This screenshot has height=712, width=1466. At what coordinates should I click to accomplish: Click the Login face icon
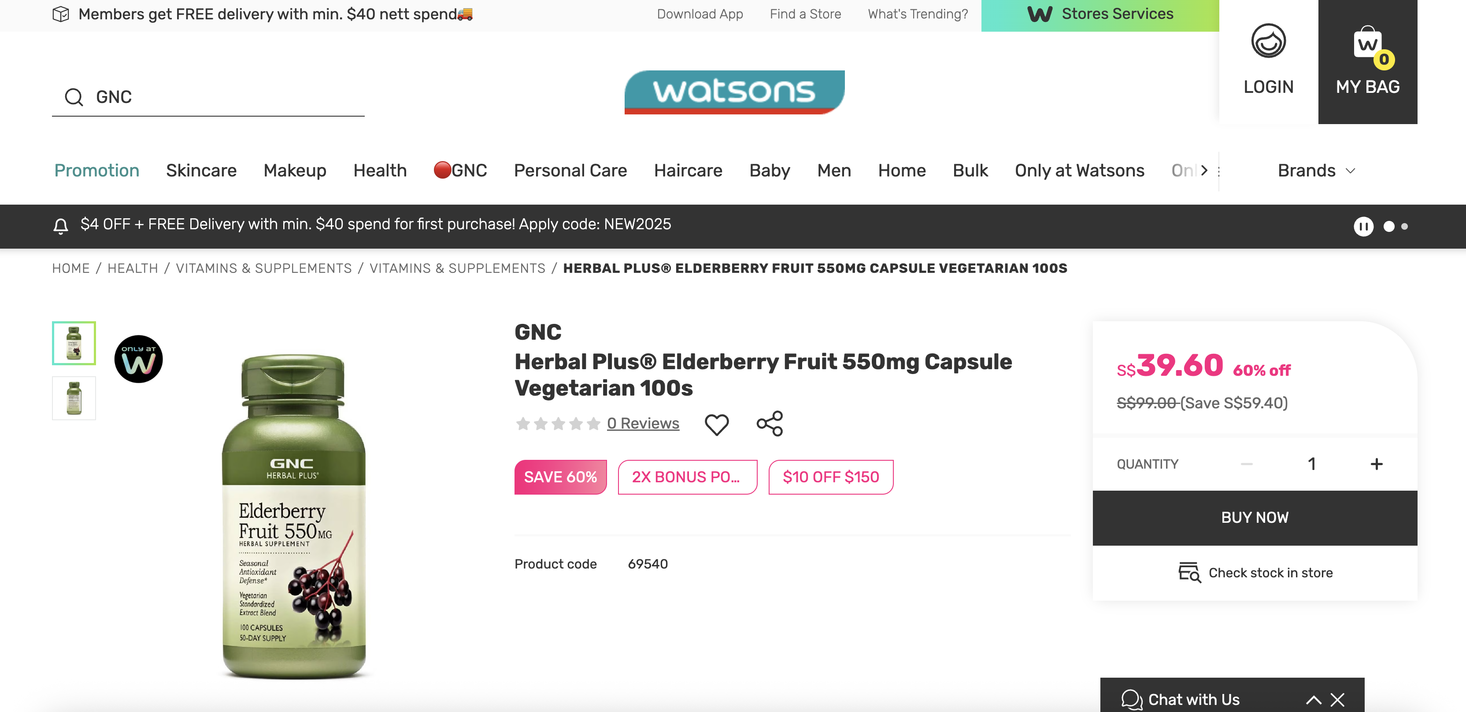pyautogui.click(x=1268, y=41)
